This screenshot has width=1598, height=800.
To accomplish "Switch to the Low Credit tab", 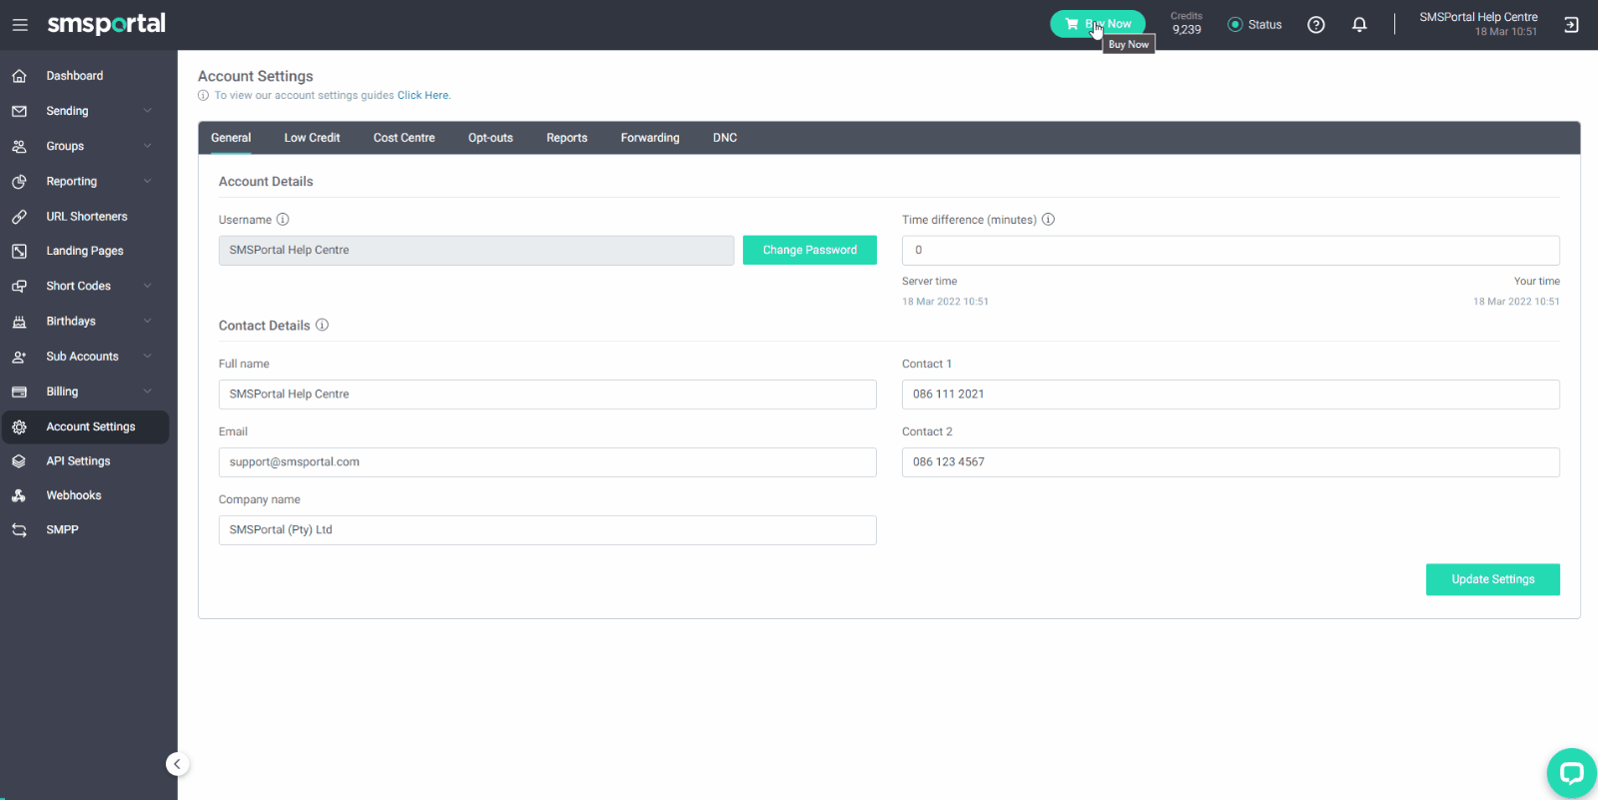I will coord(312,138).
